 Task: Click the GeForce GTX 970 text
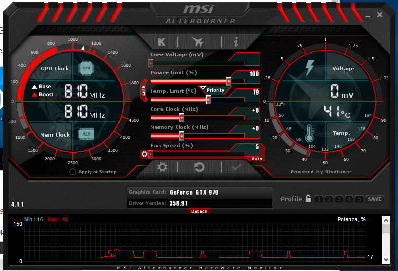pyautogui.click(x=194, y=192)
